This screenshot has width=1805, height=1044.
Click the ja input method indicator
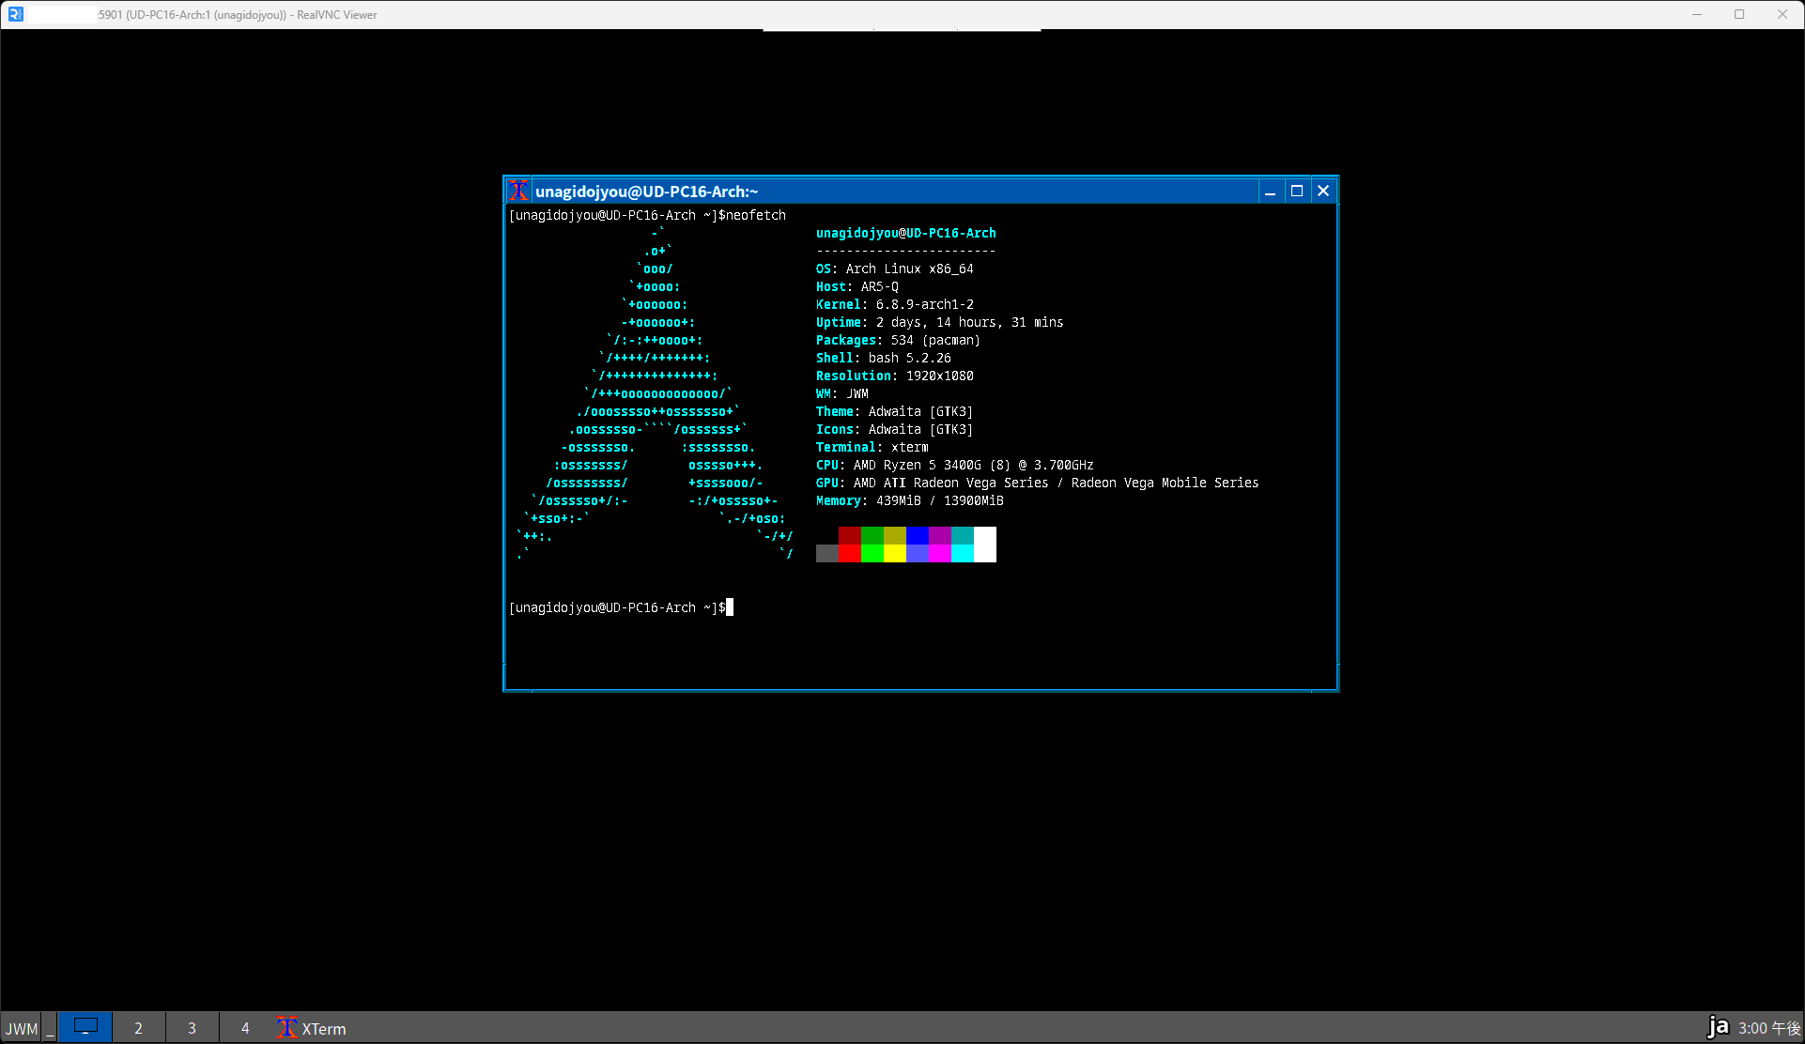click(1718, 1027)
